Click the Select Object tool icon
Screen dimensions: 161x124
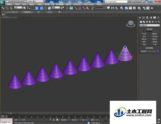(x=24, y=8)
